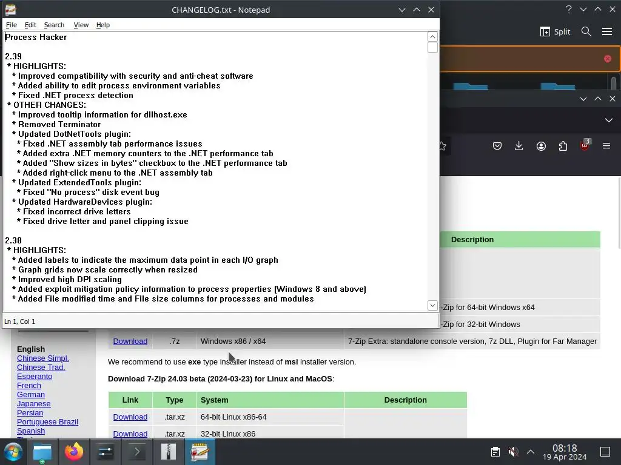The width and height of the screenshot is (621, 465).
Task: Click the Download link for 32-bit Linux x86
Action: 130,434
